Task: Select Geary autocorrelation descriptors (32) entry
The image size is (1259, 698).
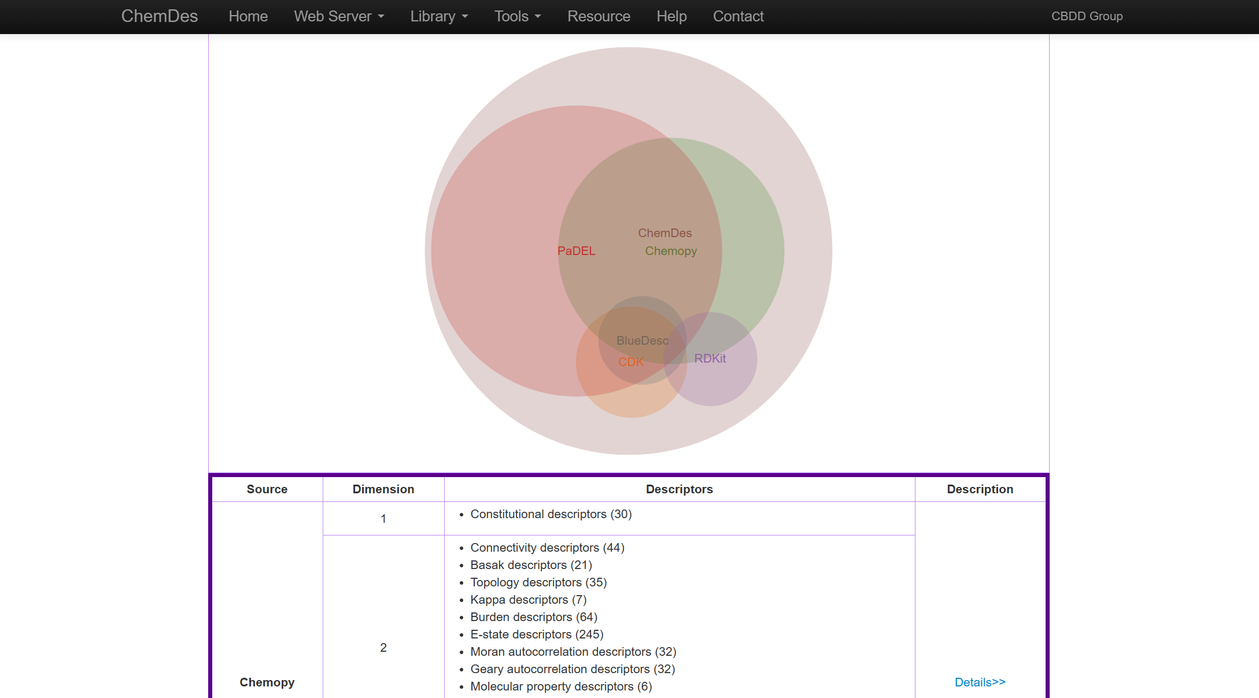Action: pos(573,669)
